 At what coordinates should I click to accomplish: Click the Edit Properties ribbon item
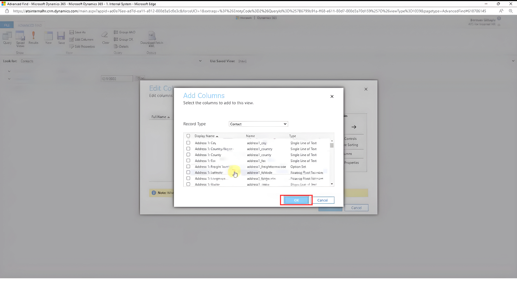tap(82, 47)
